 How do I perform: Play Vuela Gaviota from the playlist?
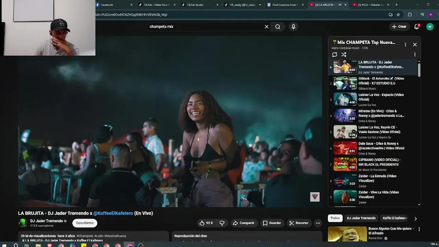[373, 132]
